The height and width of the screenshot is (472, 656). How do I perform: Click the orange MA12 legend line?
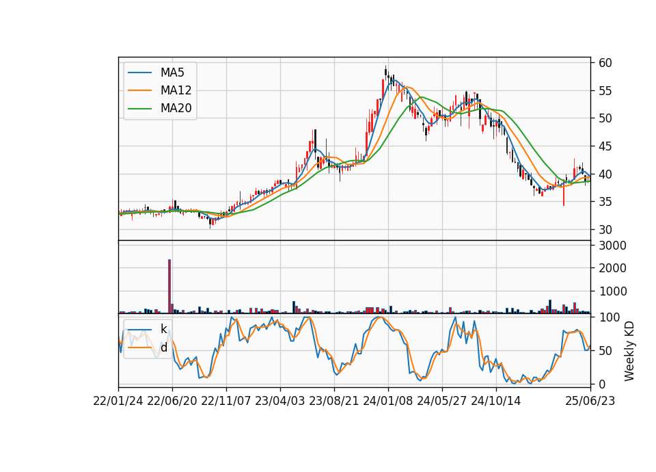[x=139, y=90]
